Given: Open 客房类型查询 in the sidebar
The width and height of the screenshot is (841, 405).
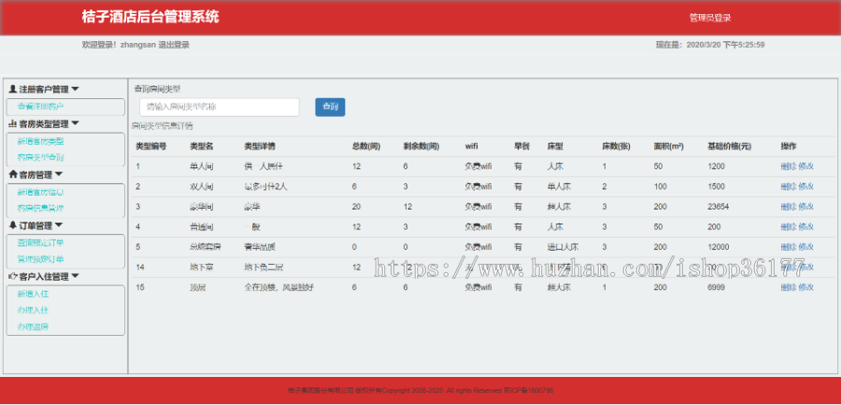Looking at the screenshot, I should tap(40, 157).
